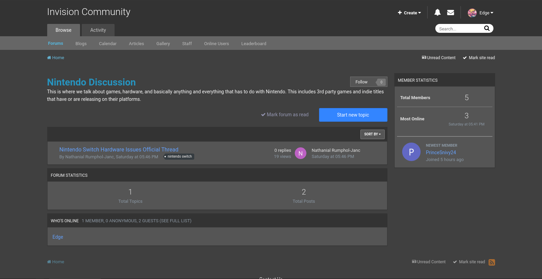Screen dimensions: 542x279
Task: Select Online Users in the navigation bar
Action: coord(216,44)
